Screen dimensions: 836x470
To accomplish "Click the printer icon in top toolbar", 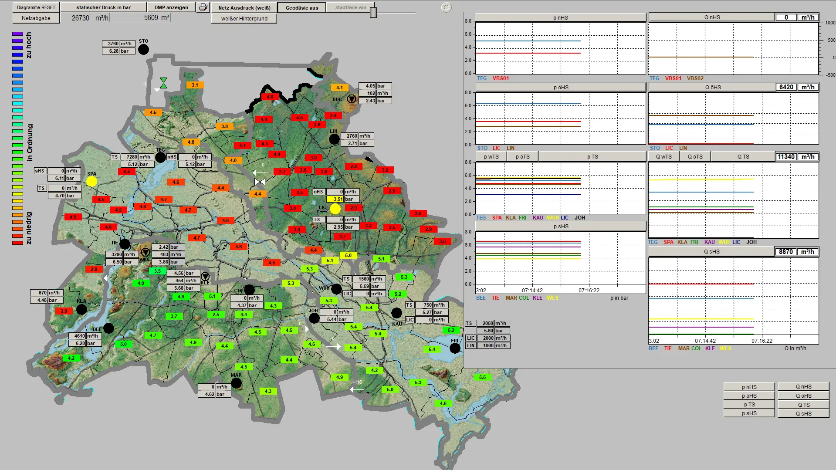I will [203, 7].
